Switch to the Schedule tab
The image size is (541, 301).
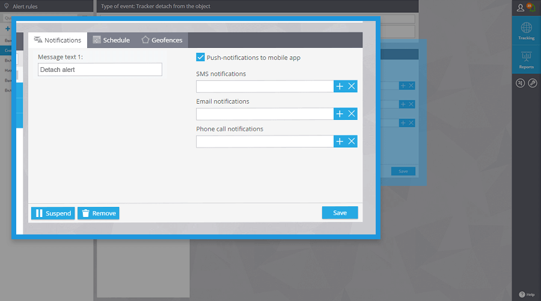pos(111,40)
